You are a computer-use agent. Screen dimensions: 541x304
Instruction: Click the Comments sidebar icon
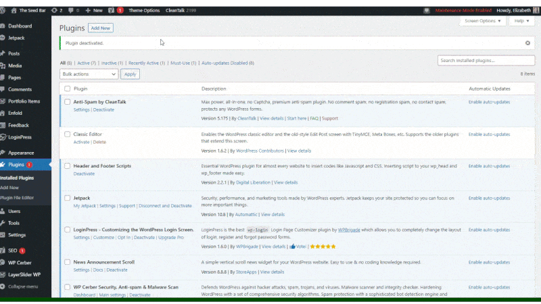coord(3,89)
